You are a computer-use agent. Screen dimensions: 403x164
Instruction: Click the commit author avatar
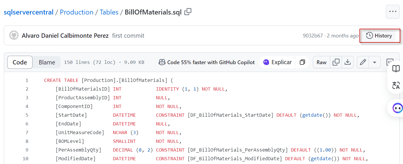pyautogui.click(x=14, y=36)
